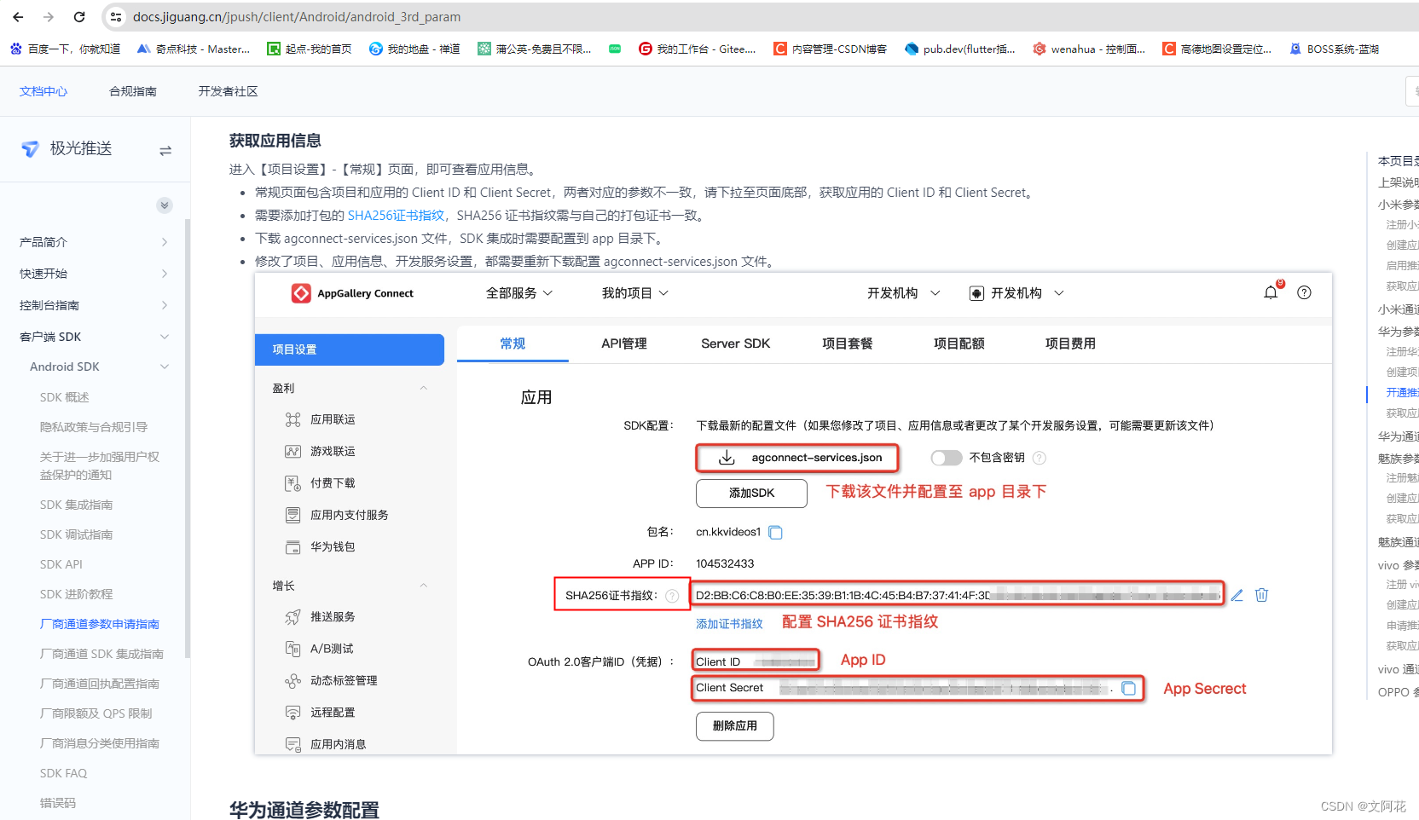Click the AppGallery Connect logo
1419x820 pixels.
352,293
